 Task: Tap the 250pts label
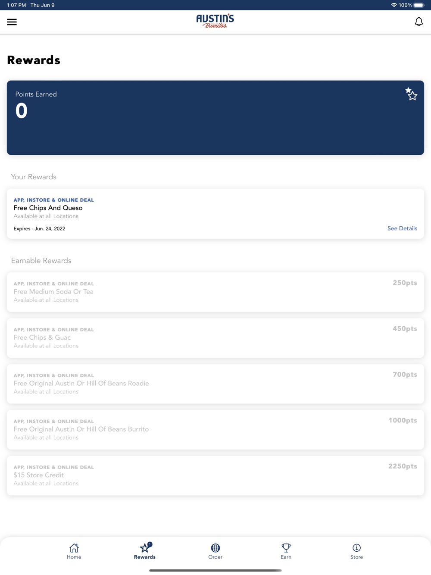click(x=405, y=283)
